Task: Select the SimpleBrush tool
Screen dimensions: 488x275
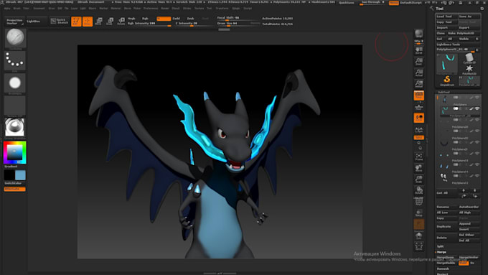Action: pyautogui.click(x=447, y=80)
